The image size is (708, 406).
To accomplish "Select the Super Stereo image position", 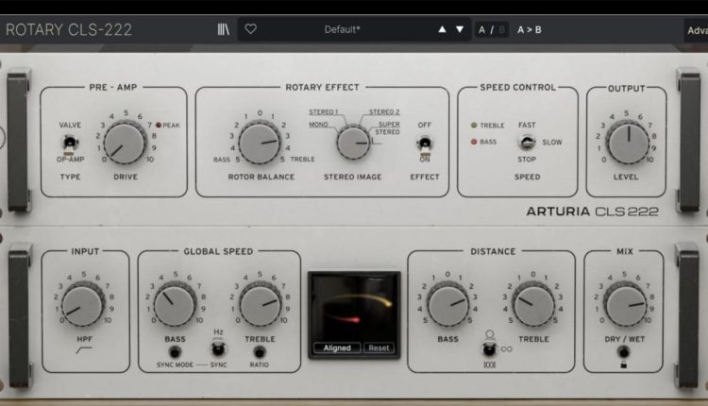I will coord(388,128).
